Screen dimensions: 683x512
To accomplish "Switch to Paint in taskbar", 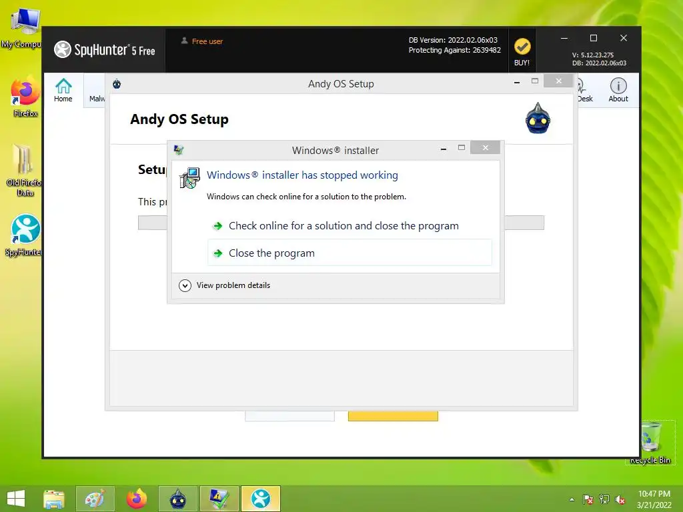I will pyautogui.click(x=95, y=499).
